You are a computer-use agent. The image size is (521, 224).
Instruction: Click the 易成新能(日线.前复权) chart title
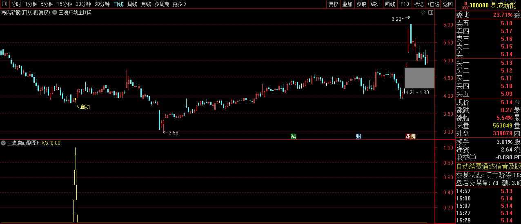coord(25,12)
